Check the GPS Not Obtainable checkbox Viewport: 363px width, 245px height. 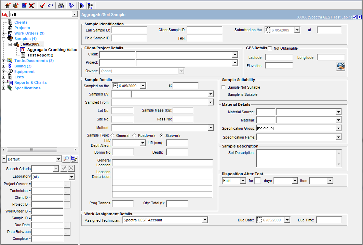coord(270,48)
